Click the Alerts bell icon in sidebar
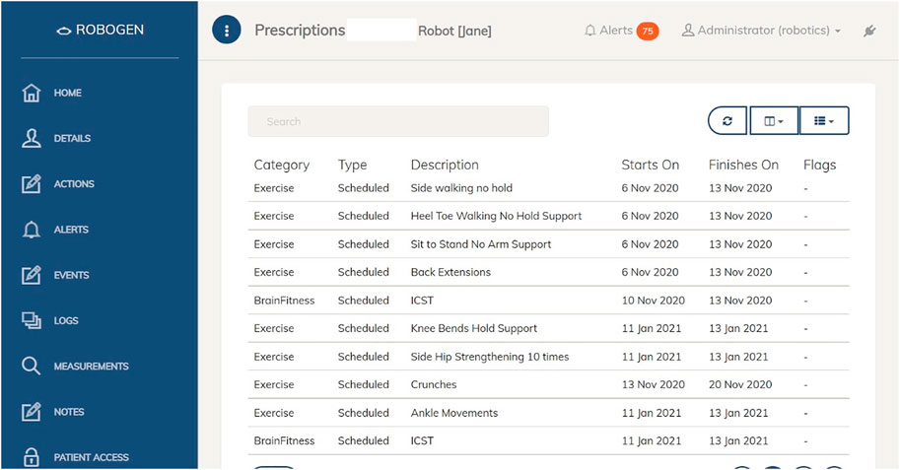The width and height of the screenshot is (900, 470). (x=31, y=230)
